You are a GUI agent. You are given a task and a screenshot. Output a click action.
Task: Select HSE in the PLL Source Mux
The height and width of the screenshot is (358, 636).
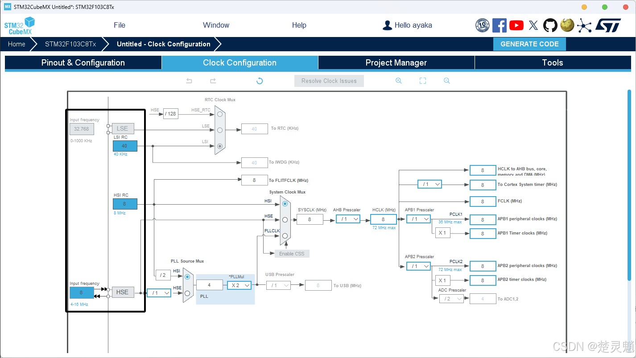pyautogui.click(x=187, y=293)
